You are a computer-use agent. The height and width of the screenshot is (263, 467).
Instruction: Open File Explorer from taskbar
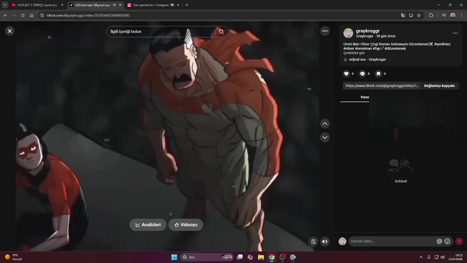tap(261, 257)
